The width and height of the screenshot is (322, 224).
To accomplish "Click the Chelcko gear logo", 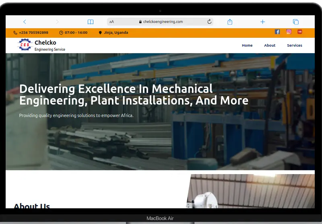I will click(x=25, y=45).
